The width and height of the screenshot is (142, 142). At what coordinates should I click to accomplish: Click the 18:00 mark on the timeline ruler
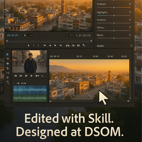[95, 56]
